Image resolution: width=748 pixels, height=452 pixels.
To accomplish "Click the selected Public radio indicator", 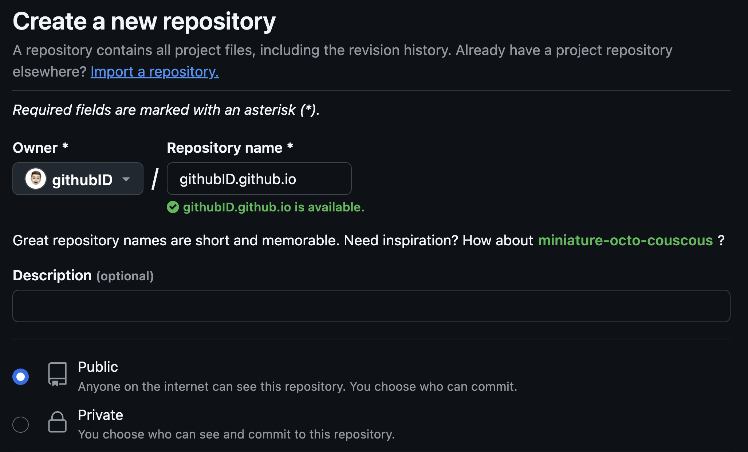I will click(21, 377).
